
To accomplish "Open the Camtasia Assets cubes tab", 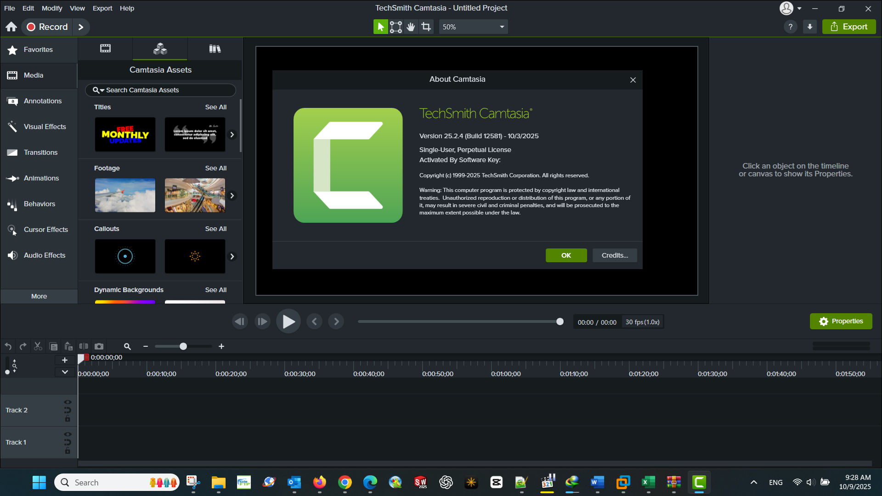I will 160,49.
